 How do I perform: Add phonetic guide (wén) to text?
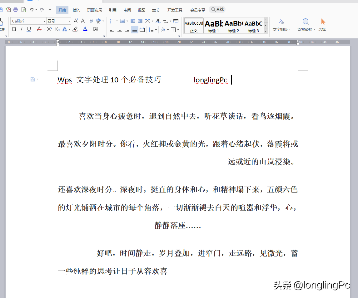pyautogui.click(x=98, y=21)
